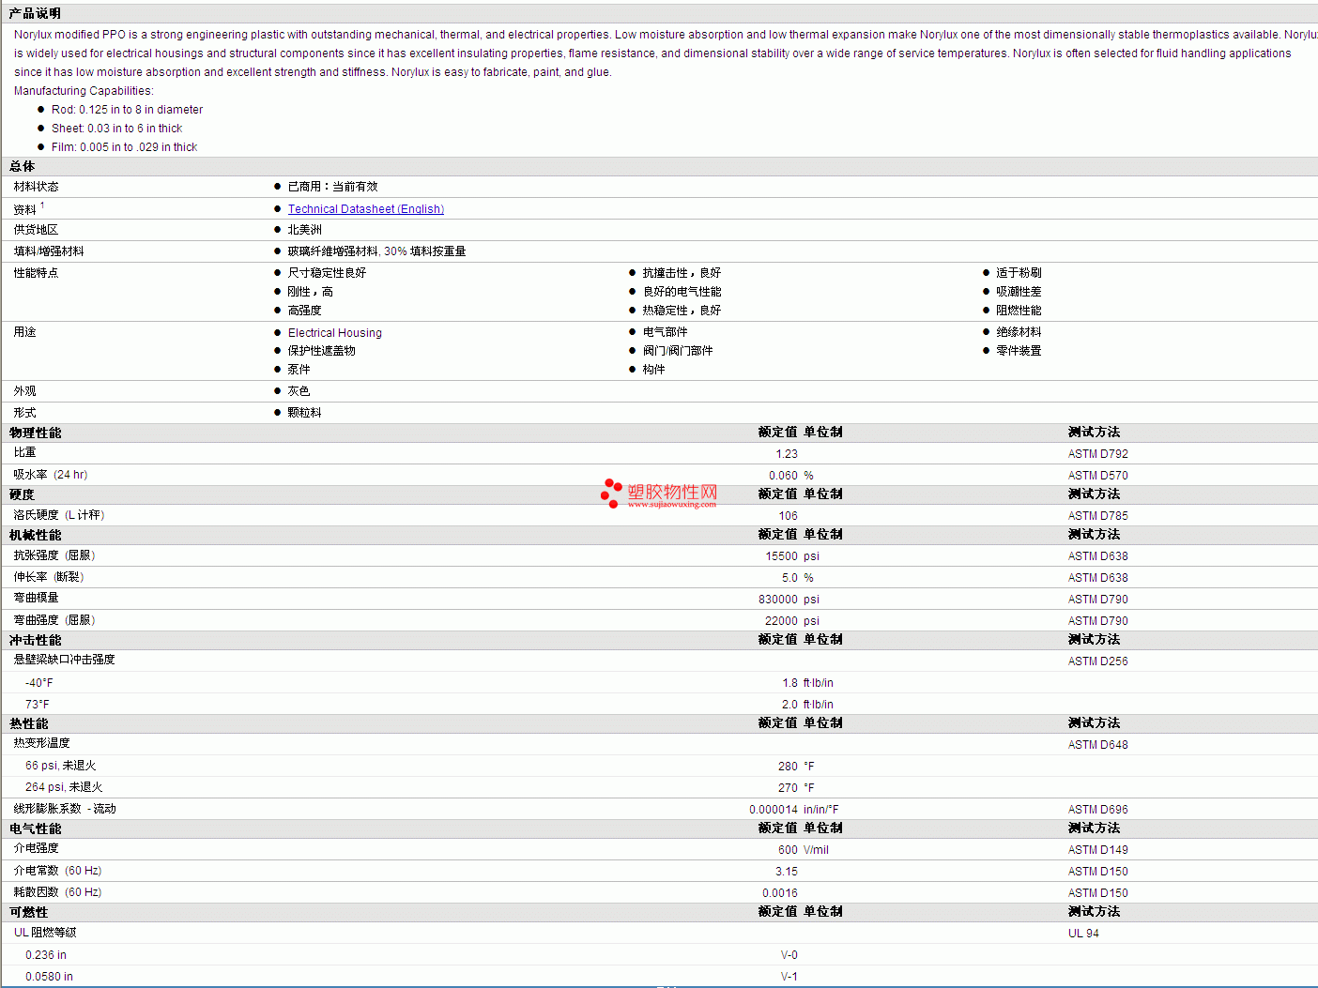Select the 总体 section header

click(23, 166)
